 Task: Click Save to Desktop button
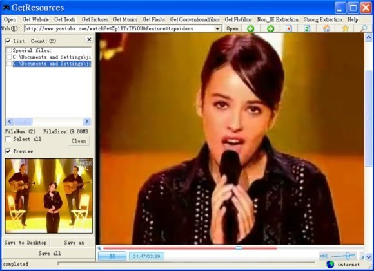click(25, 243)
